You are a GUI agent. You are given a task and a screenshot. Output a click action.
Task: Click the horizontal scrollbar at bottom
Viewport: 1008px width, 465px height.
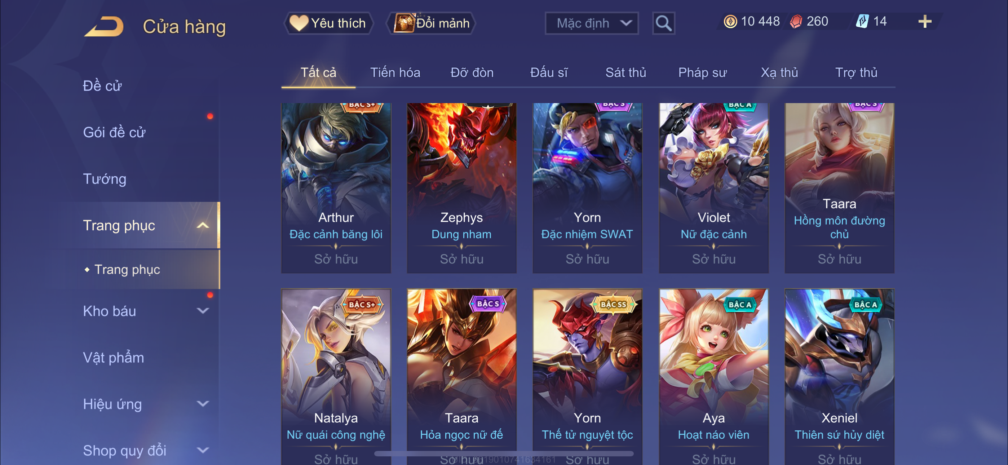tap(504, 454)
